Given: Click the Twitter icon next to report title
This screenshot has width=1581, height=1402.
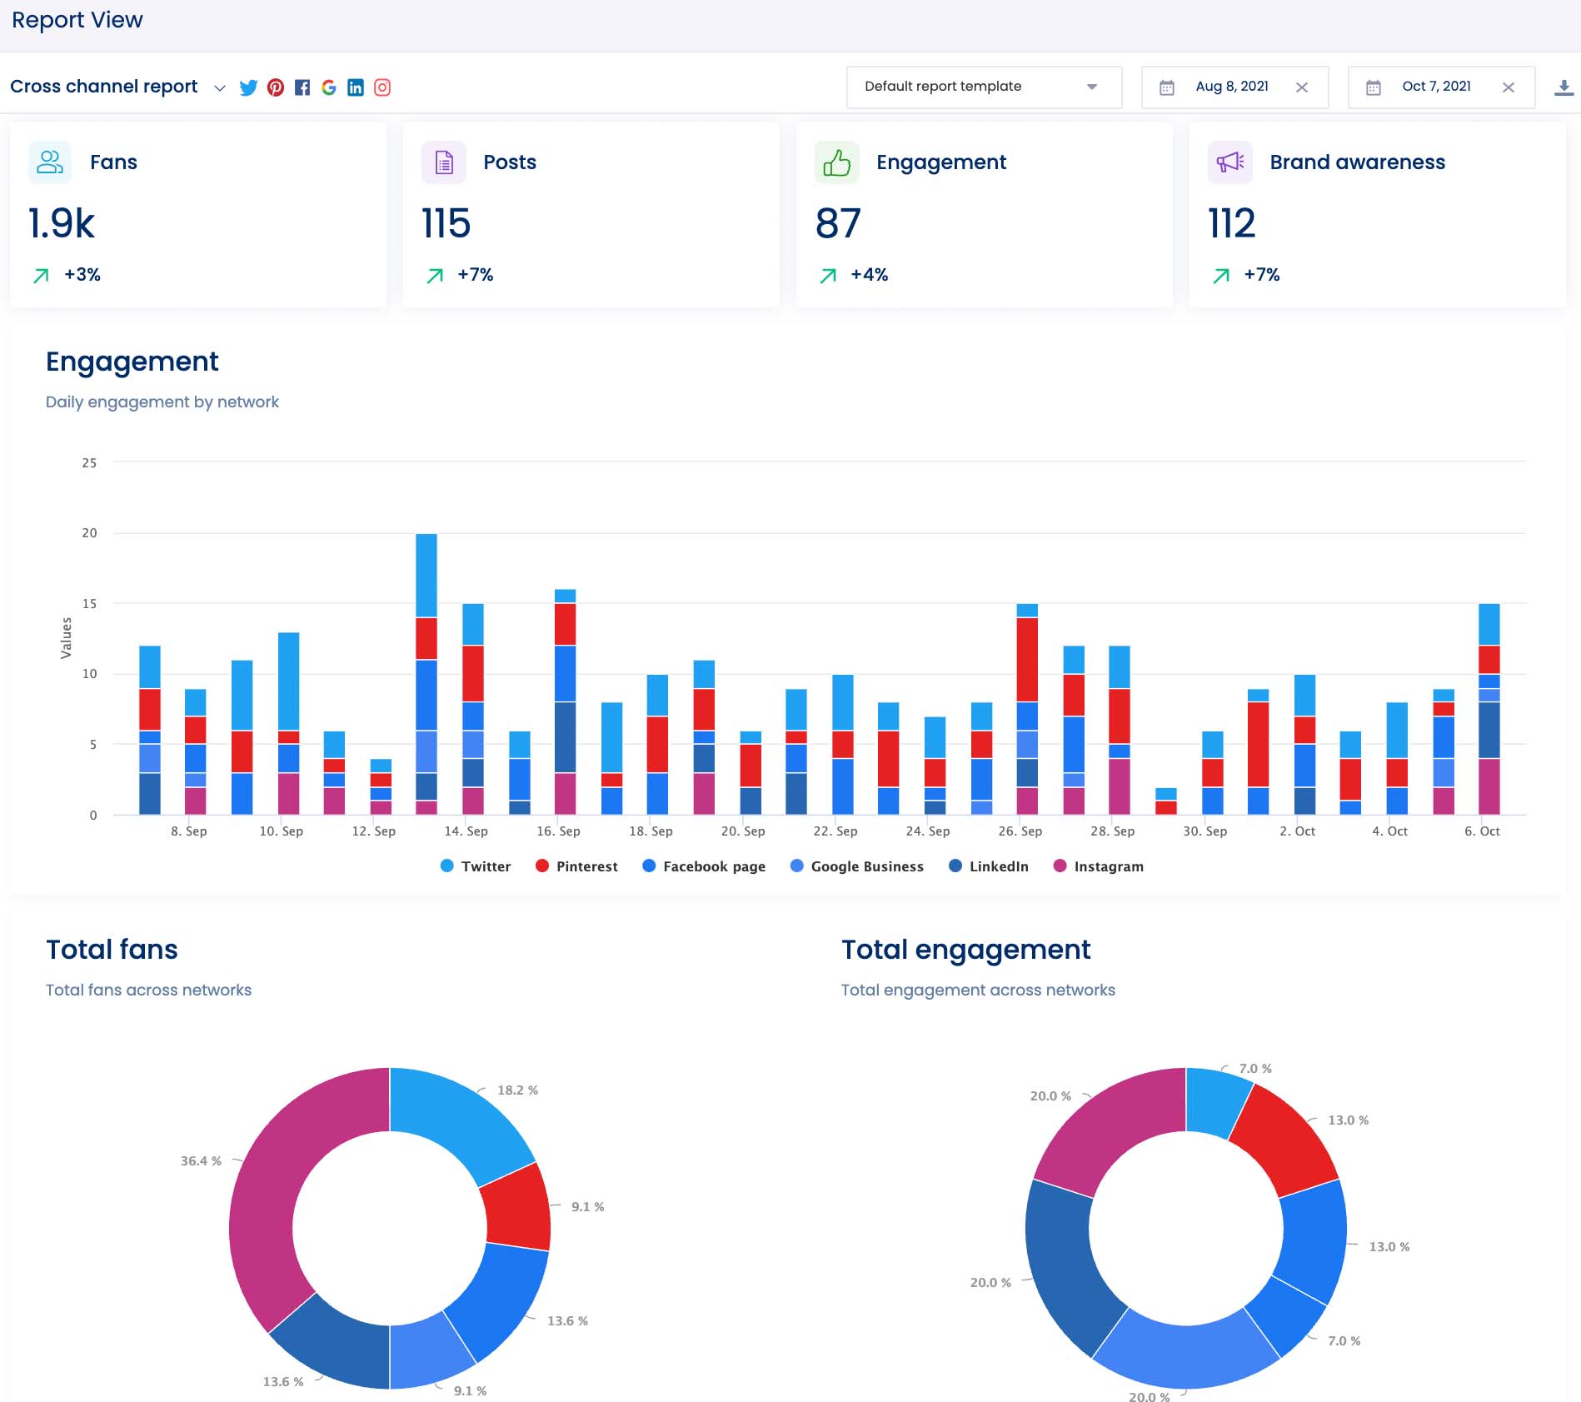Looking at the screenshot, I should 248,87.
